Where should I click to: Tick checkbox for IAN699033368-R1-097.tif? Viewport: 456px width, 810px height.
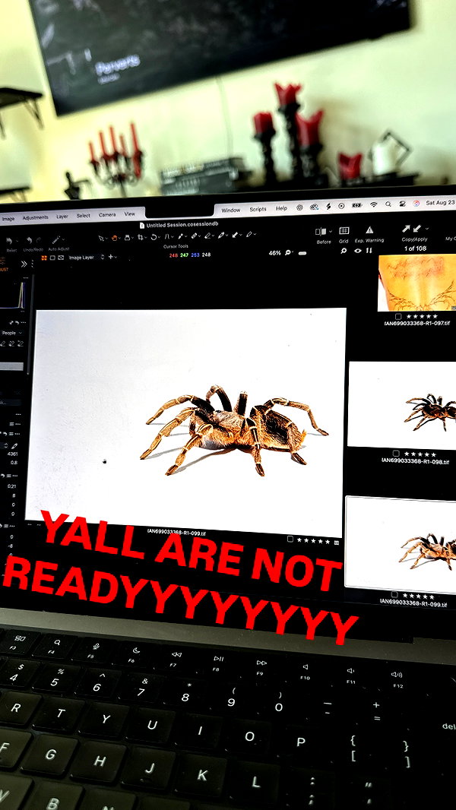pos(397,317)
